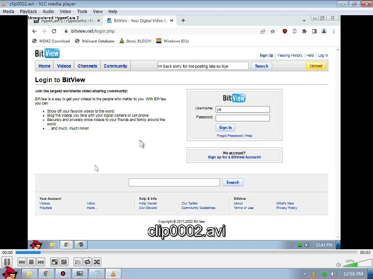The width and height of the screenshot is (373, 279).
Task: Skip to previous media in VLC
Action: tap(21, 262)
